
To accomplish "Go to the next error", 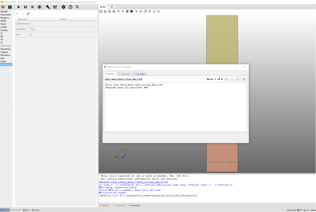I will coord(238,79).
